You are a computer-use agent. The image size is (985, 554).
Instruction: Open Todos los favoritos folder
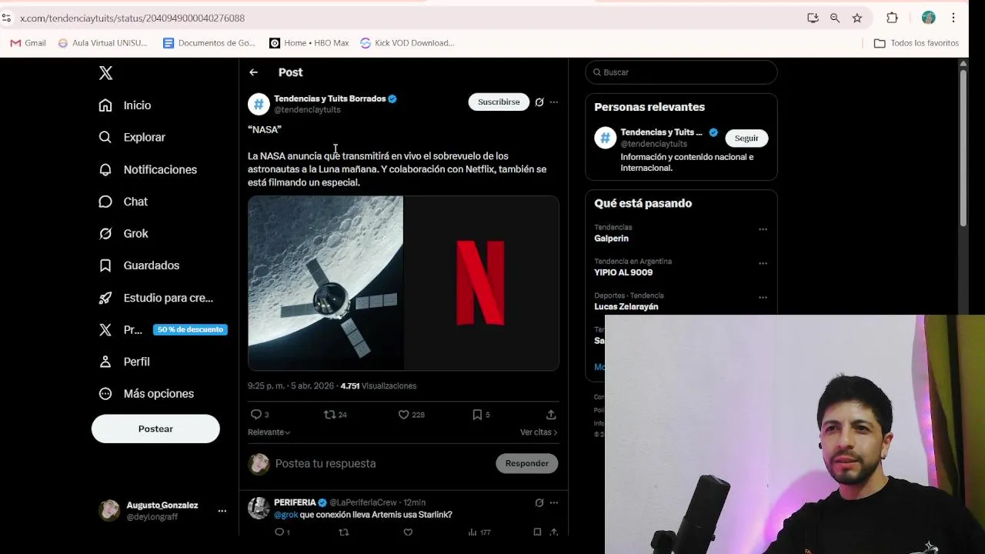917,43
